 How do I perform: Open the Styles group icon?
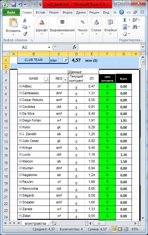click(96, 22)
